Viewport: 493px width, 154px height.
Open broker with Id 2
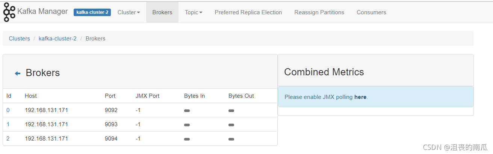pyautogui.click(x=8, y=139)
